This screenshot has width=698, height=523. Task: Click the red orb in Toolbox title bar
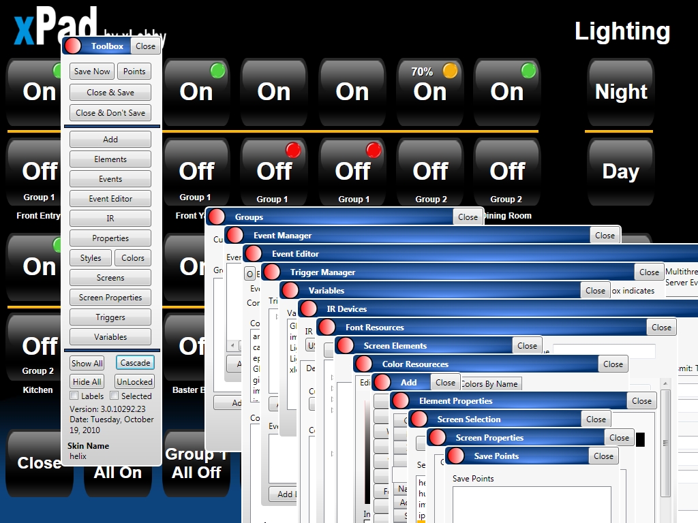point(73,46)
